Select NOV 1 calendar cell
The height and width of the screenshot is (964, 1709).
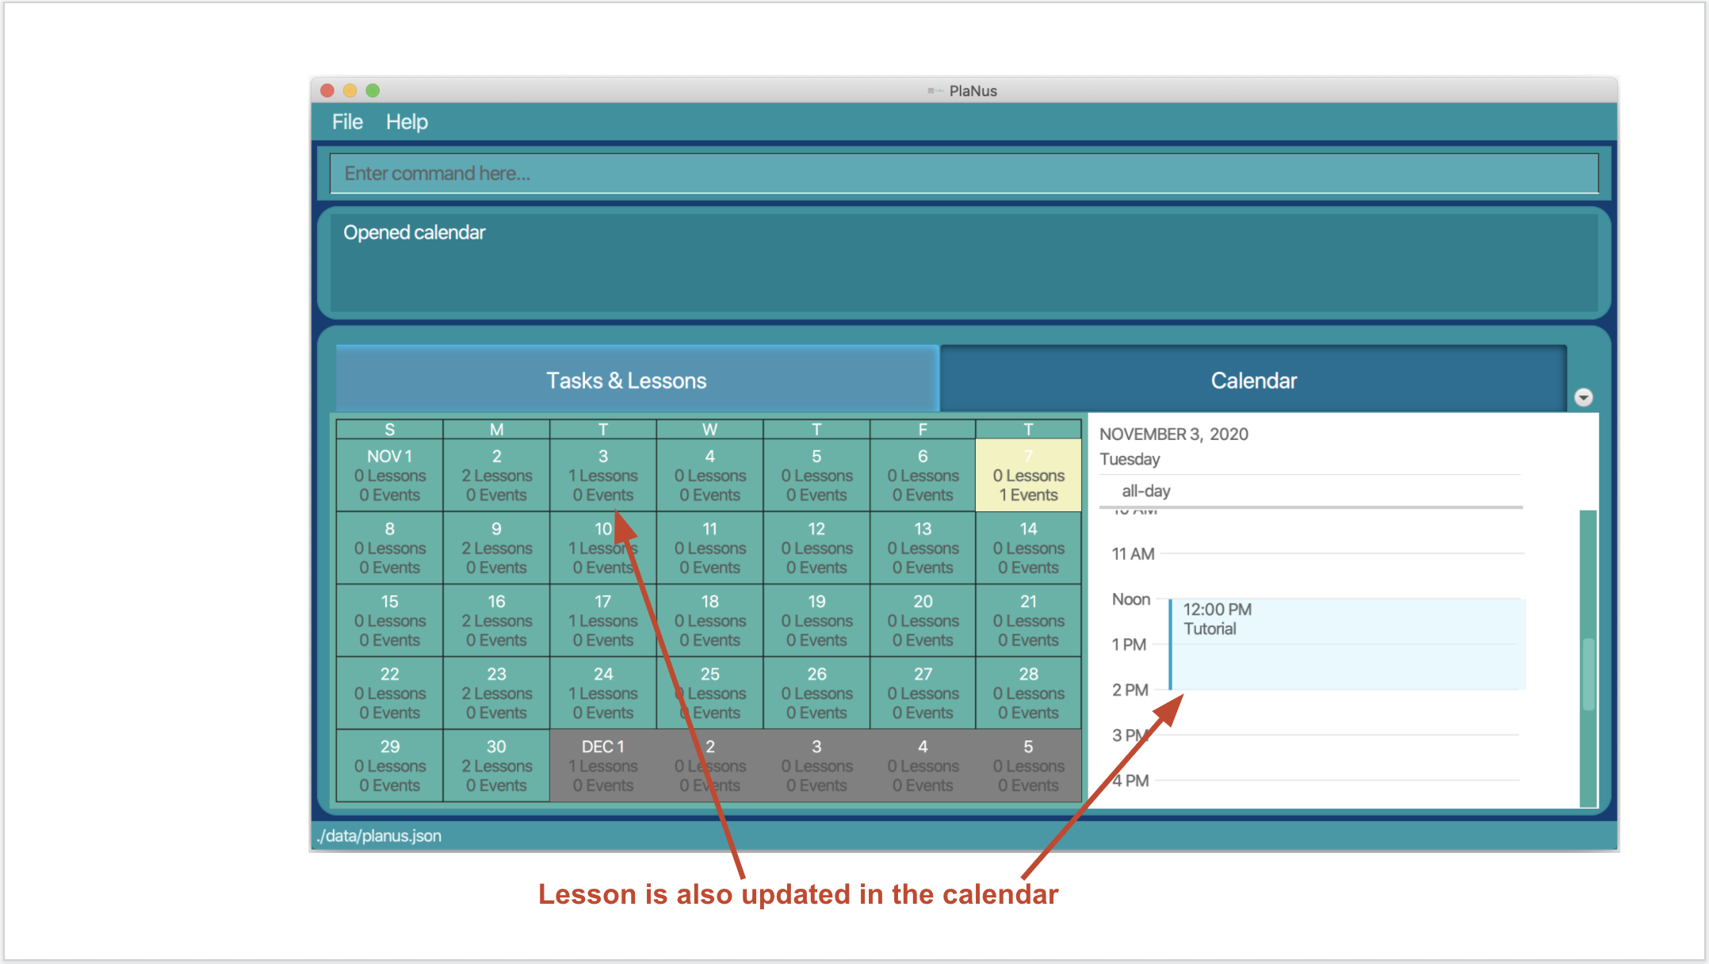[x=390, y=475]
